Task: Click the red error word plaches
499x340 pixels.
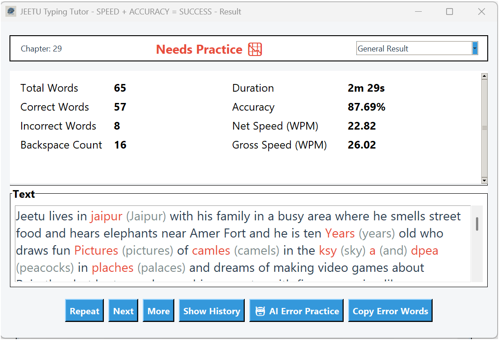Action: 112,267
